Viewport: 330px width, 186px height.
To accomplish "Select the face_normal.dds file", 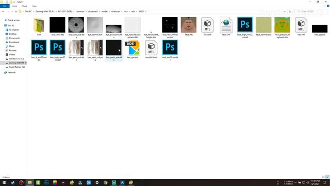I will coord(263,26).
